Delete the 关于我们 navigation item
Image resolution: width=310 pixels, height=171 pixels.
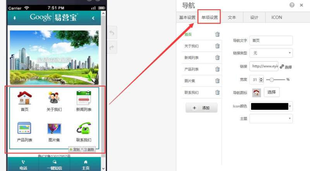217,46
